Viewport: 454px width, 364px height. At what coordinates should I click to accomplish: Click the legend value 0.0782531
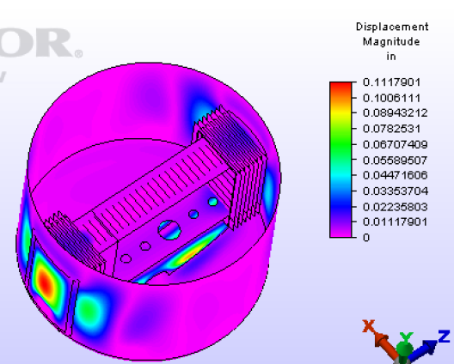click(391, 129)
